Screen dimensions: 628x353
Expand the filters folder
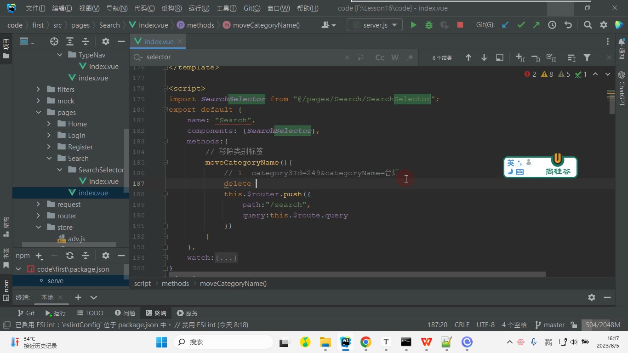tap(38, 89)
